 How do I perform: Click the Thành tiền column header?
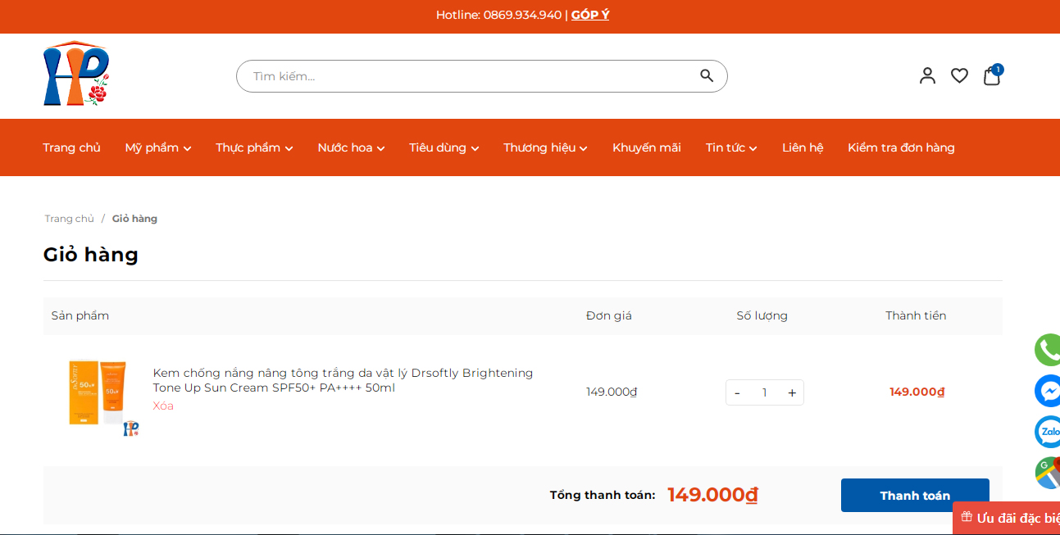pos(916,315)
